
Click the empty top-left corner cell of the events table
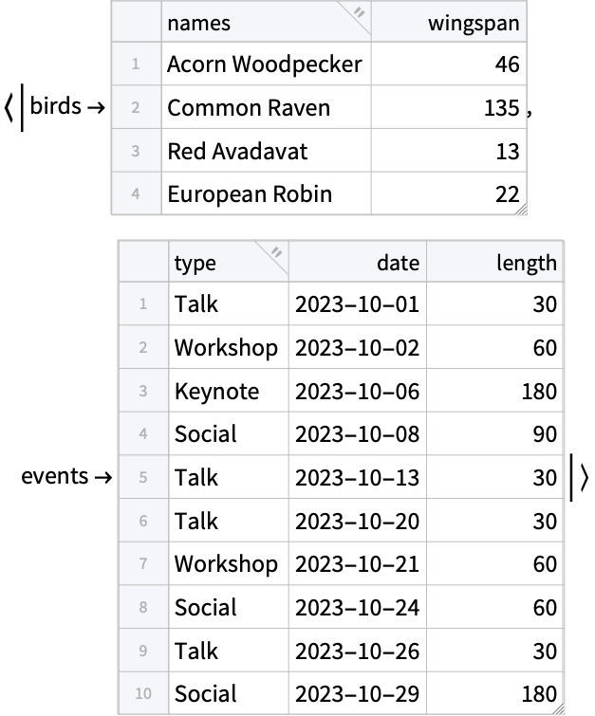(143, 262)
